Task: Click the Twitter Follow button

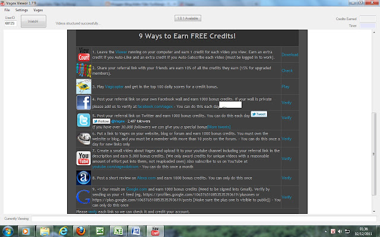Action: 102,121
